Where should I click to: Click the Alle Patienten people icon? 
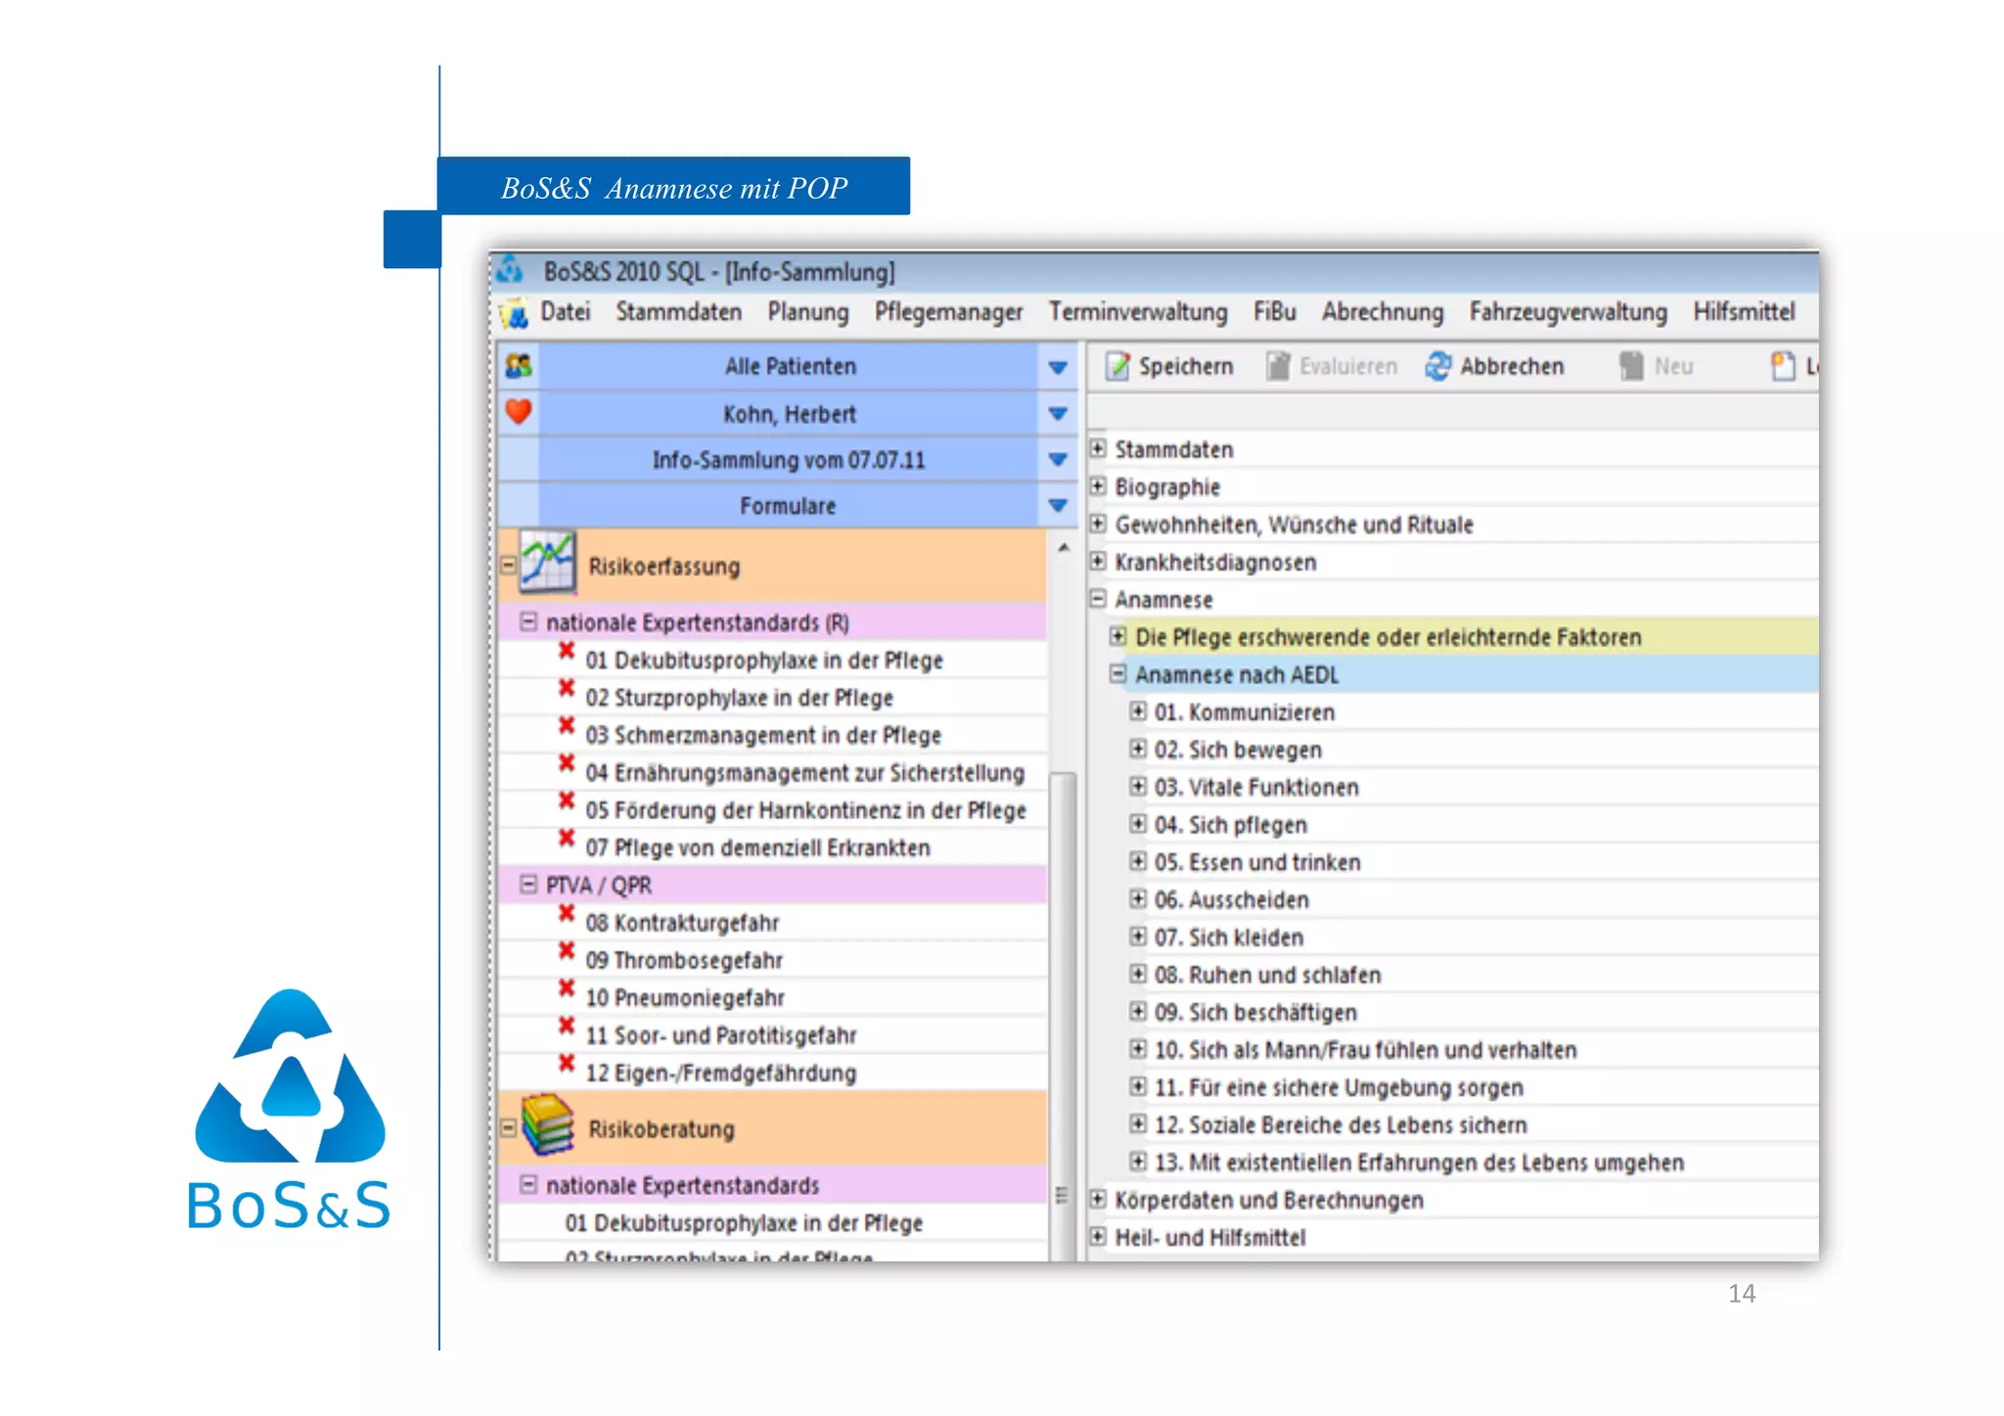(x=519, y=366)
